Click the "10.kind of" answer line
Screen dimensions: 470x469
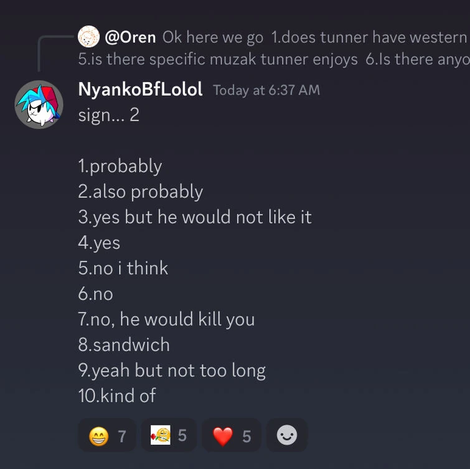[x=116, y=396]
